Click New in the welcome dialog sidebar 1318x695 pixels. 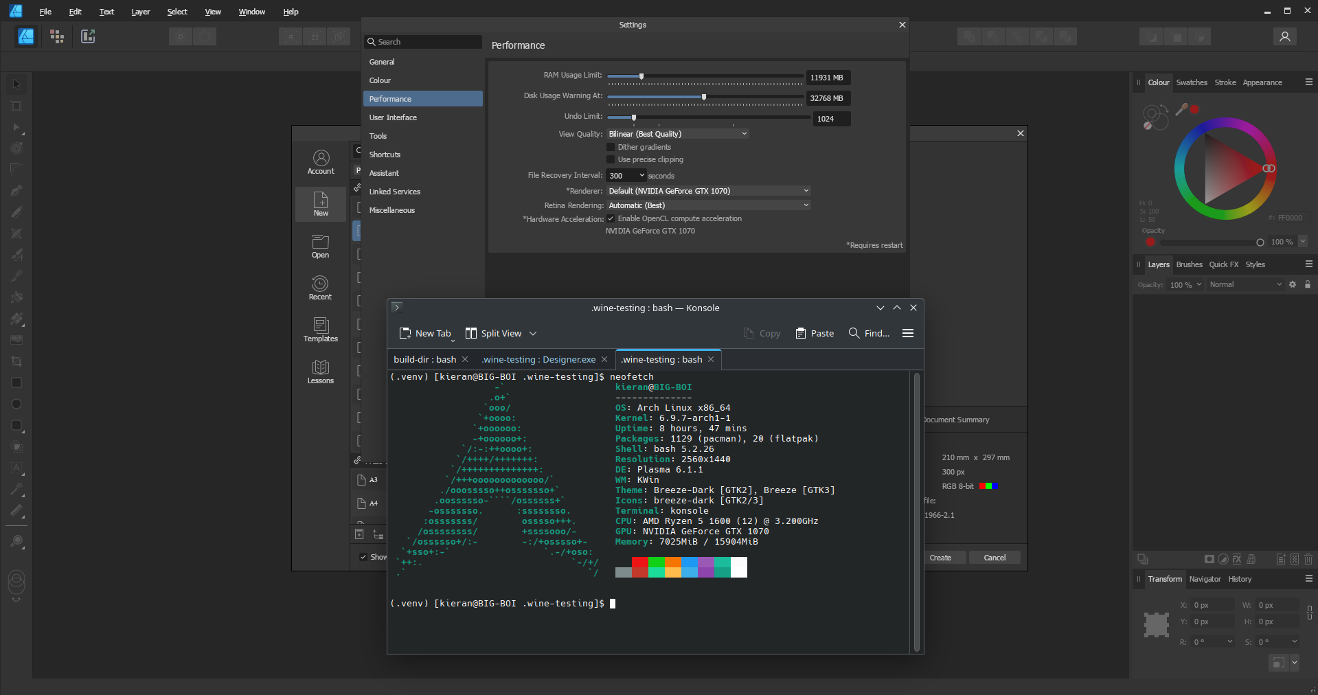[x=321, y=204]
